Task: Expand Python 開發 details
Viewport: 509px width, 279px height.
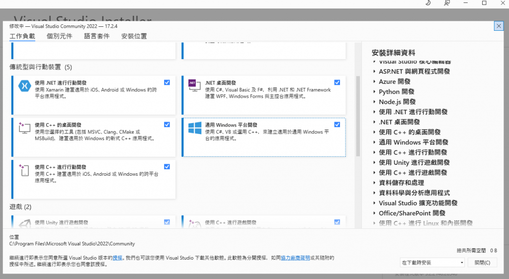Action: 374,92
